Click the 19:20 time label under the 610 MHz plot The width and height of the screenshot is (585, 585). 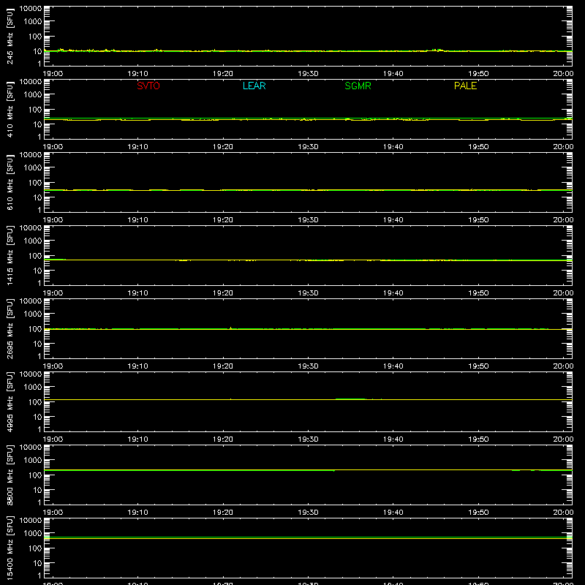pyautogui.click(x=223, y=220)
